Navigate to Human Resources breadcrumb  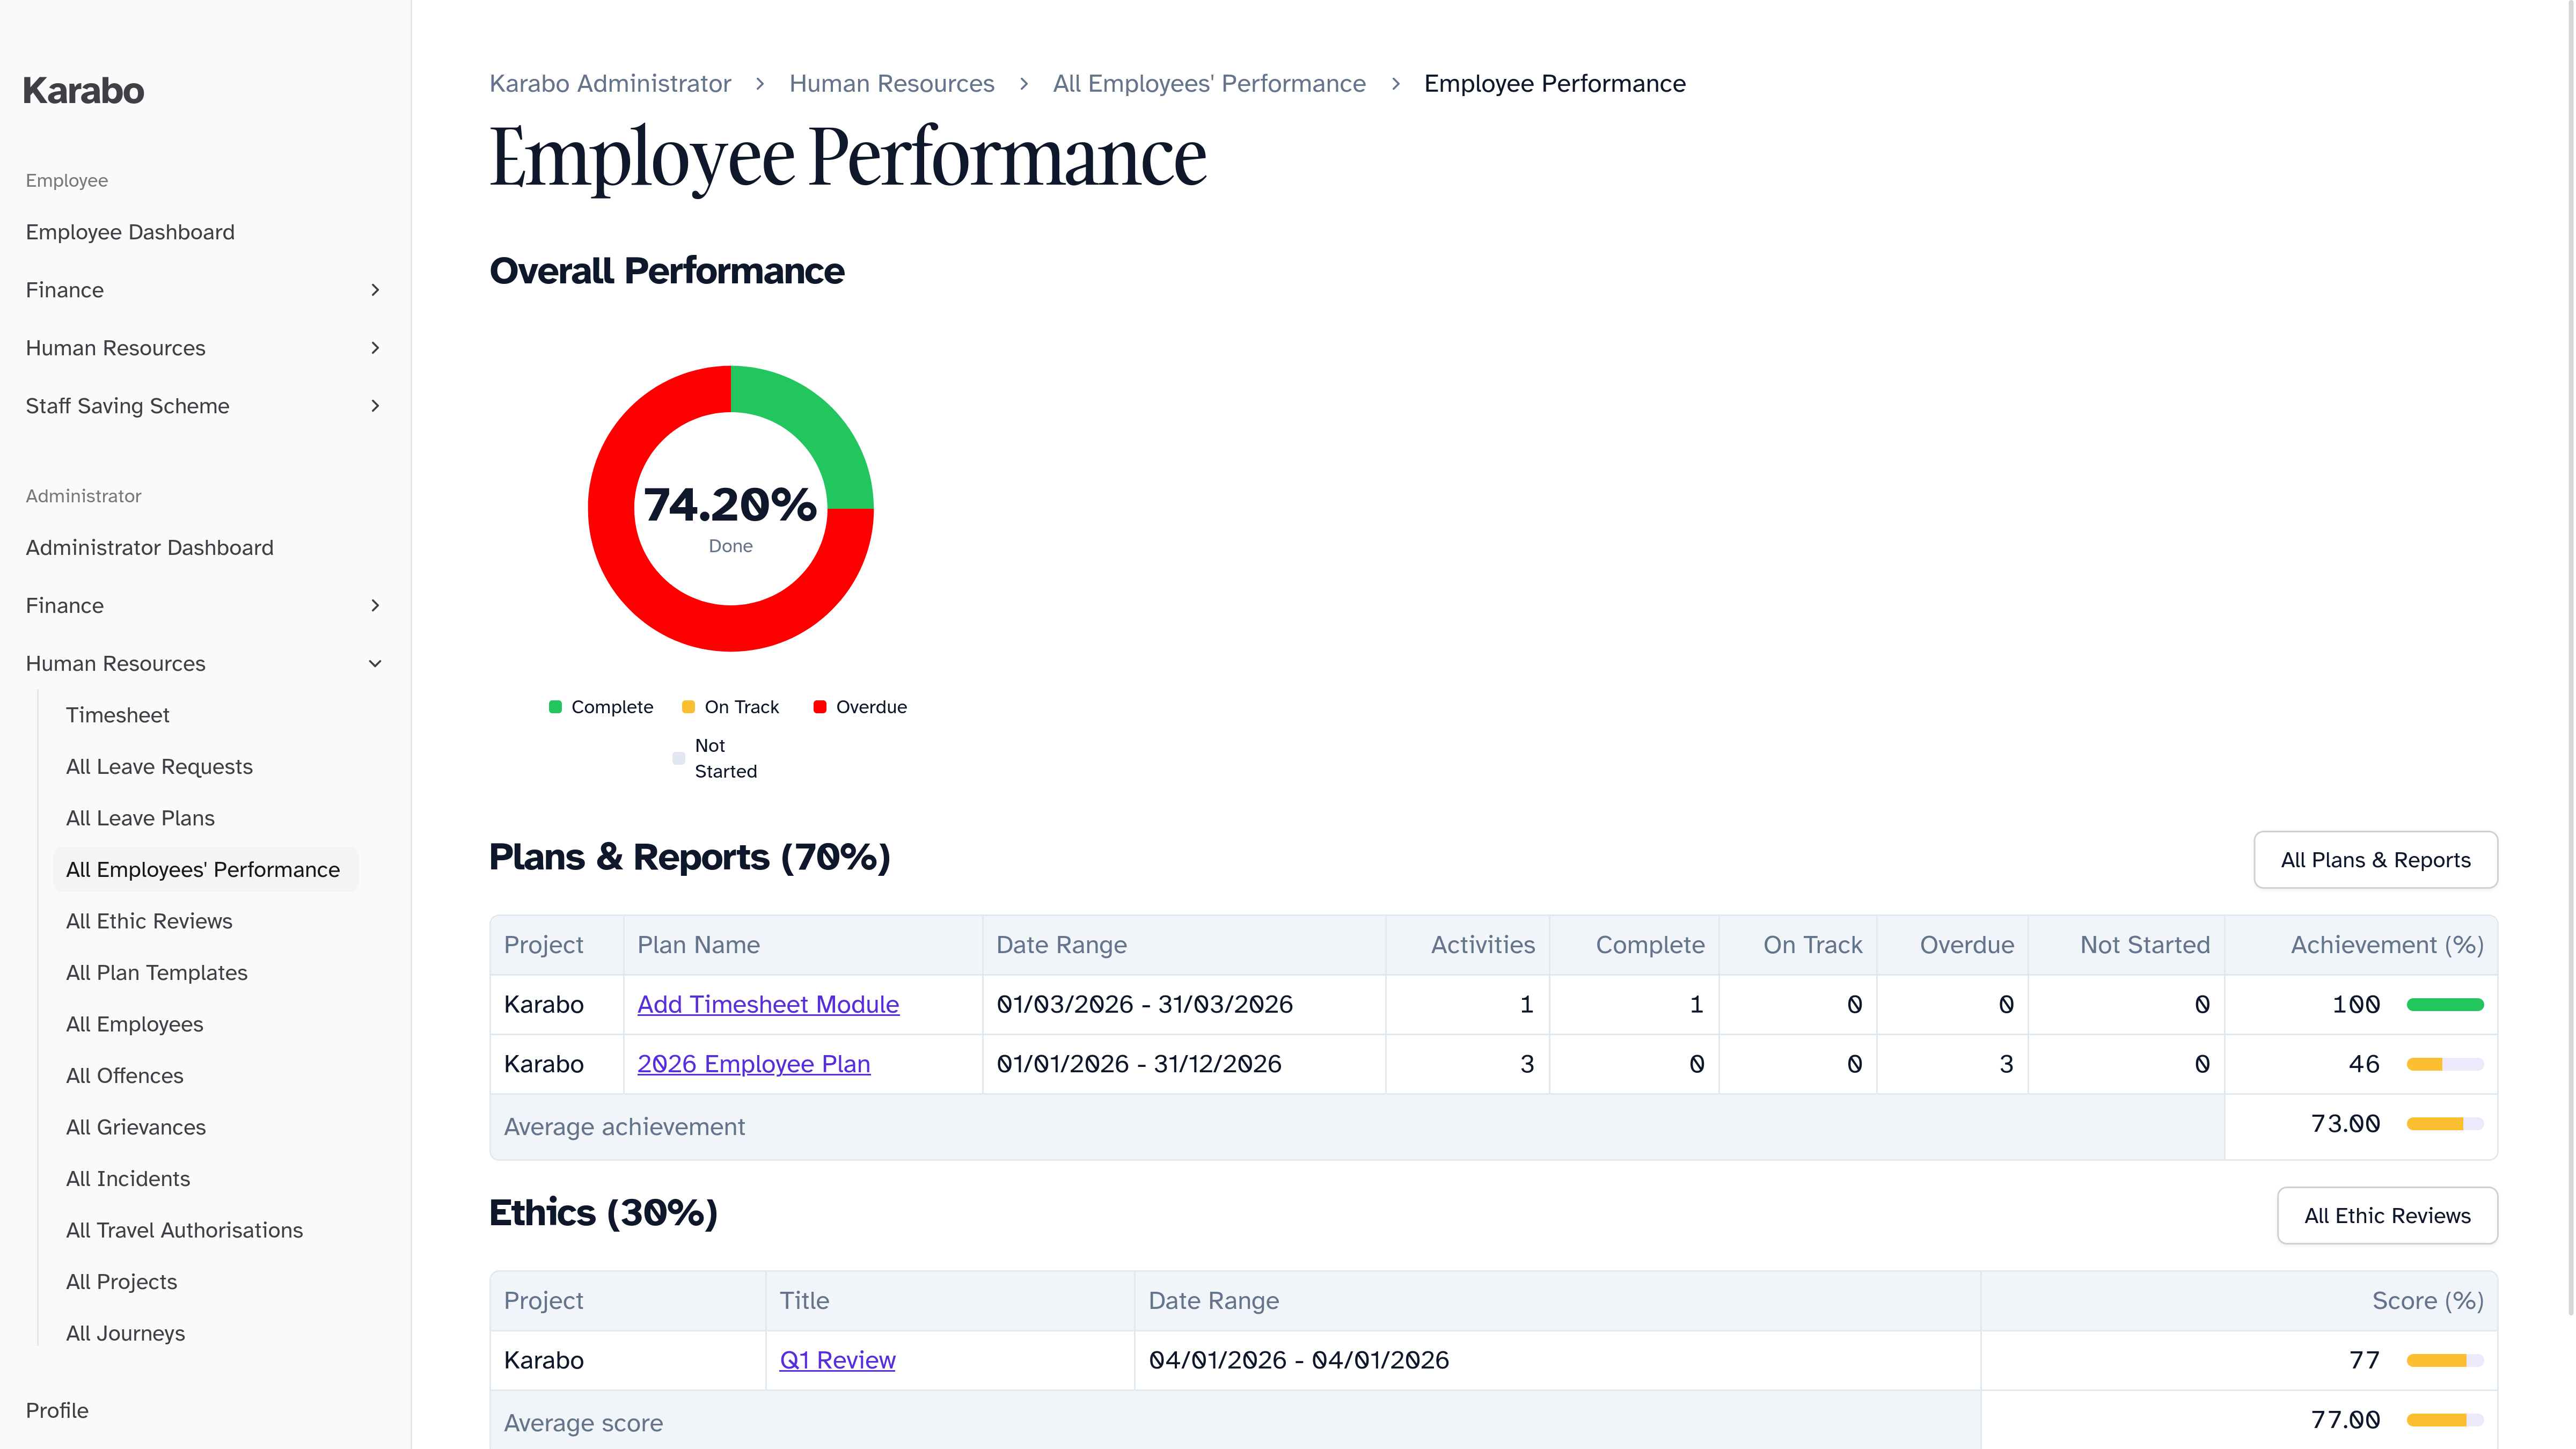click(x=891, y=84)
